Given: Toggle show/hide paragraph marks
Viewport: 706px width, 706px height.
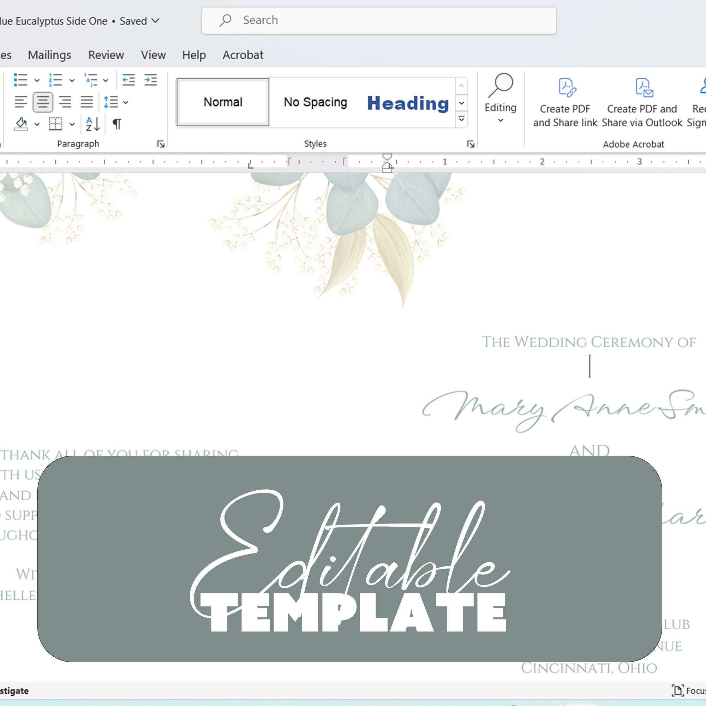Looking at the screenshot, I should pyautogui.click(x=116, y=125).
